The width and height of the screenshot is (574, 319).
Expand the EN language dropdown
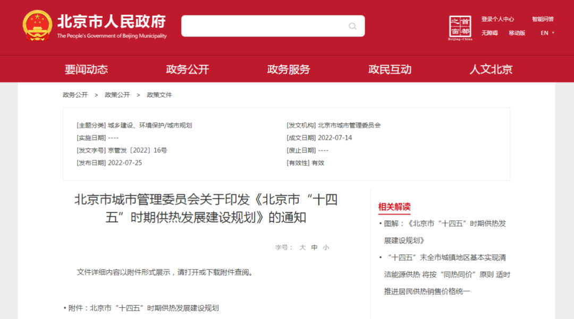click(x=546, y=33)
